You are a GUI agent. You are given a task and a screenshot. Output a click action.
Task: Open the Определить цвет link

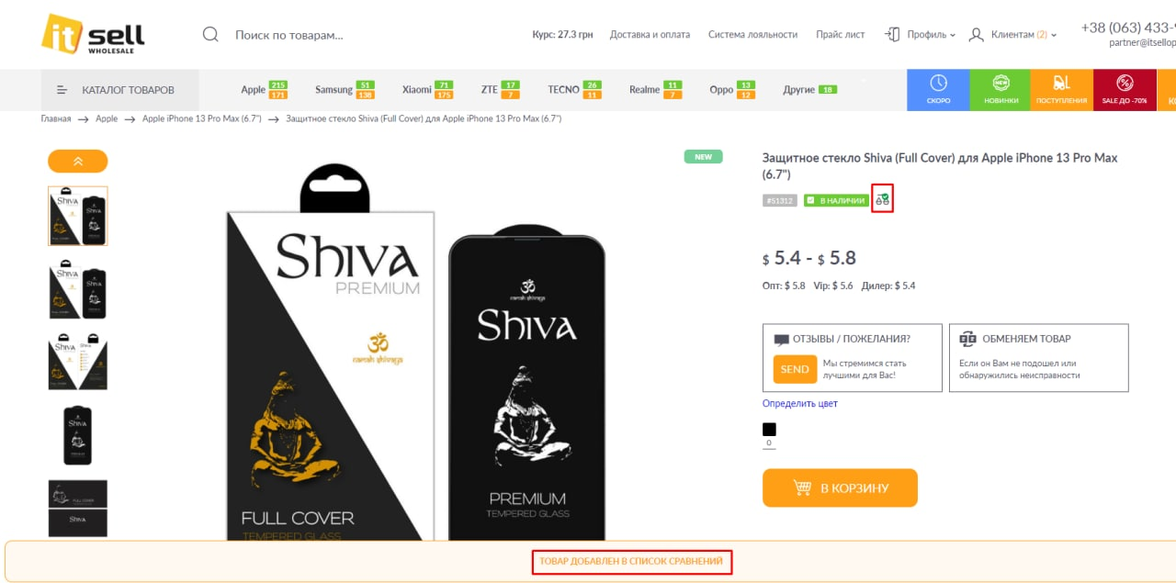(800, 404)
